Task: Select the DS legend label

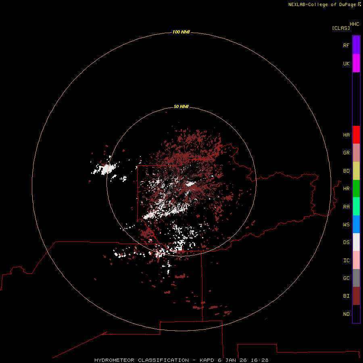Action: click(346, 242)
